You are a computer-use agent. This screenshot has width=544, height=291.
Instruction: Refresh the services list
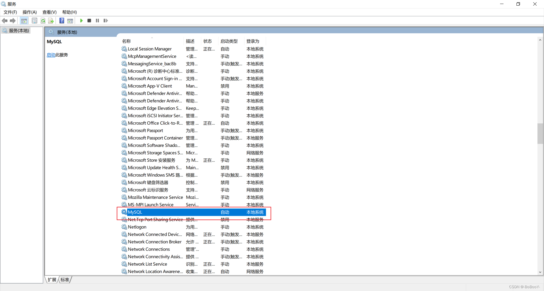click(x=43, y=21)
